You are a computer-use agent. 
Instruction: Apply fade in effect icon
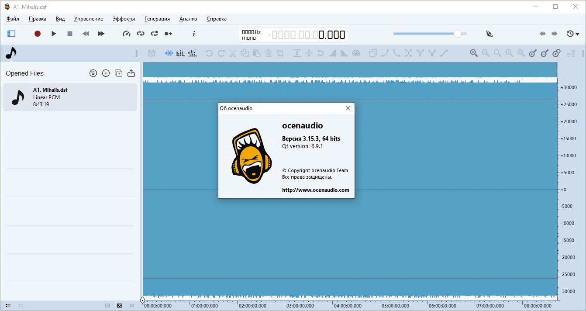(x=332, y=53)
